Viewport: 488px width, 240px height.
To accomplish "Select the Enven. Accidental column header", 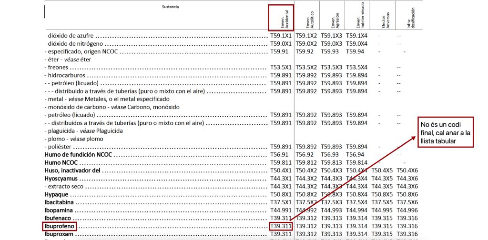I will pyautogui.click(x=281, y=17).
